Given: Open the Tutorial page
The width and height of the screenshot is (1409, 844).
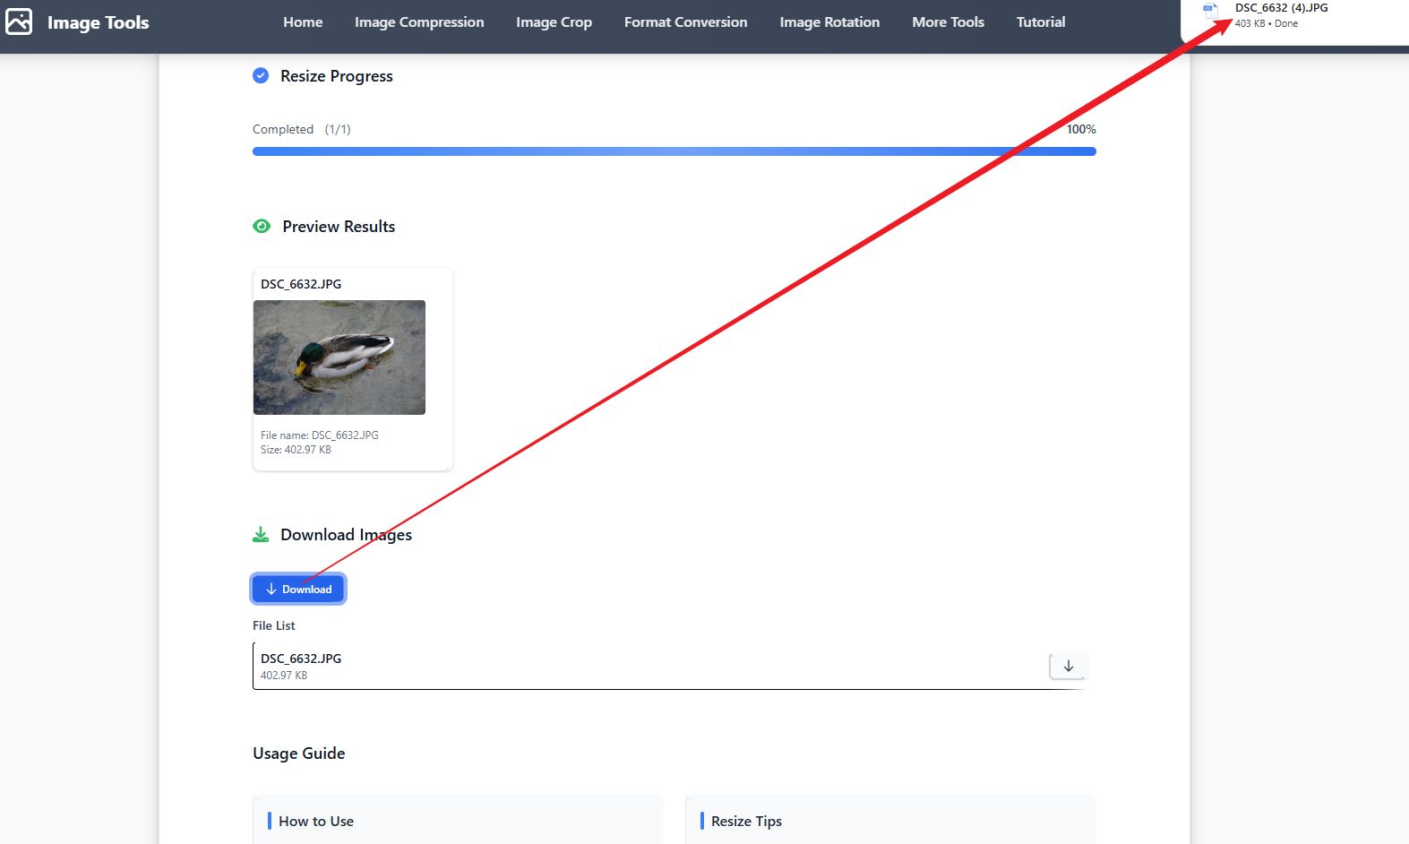Looking at the screenshot, I should tap(1041, 22).
